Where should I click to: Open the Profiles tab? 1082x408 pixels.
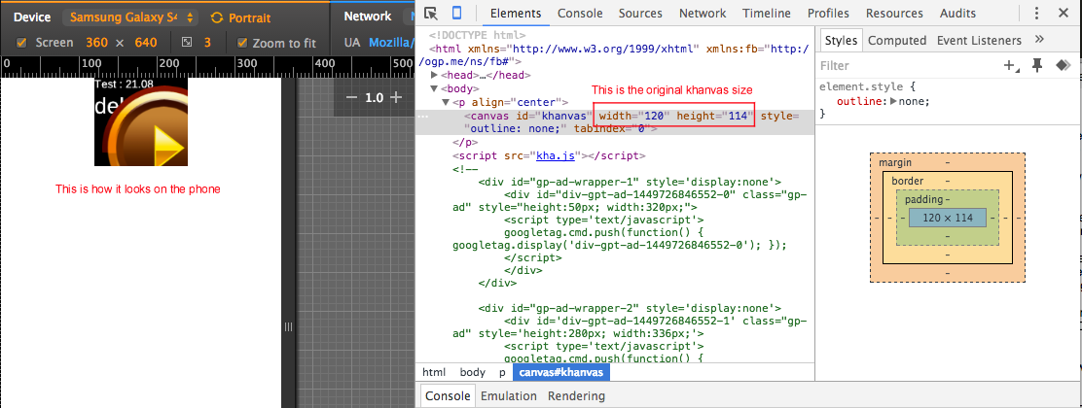(829, 13)
